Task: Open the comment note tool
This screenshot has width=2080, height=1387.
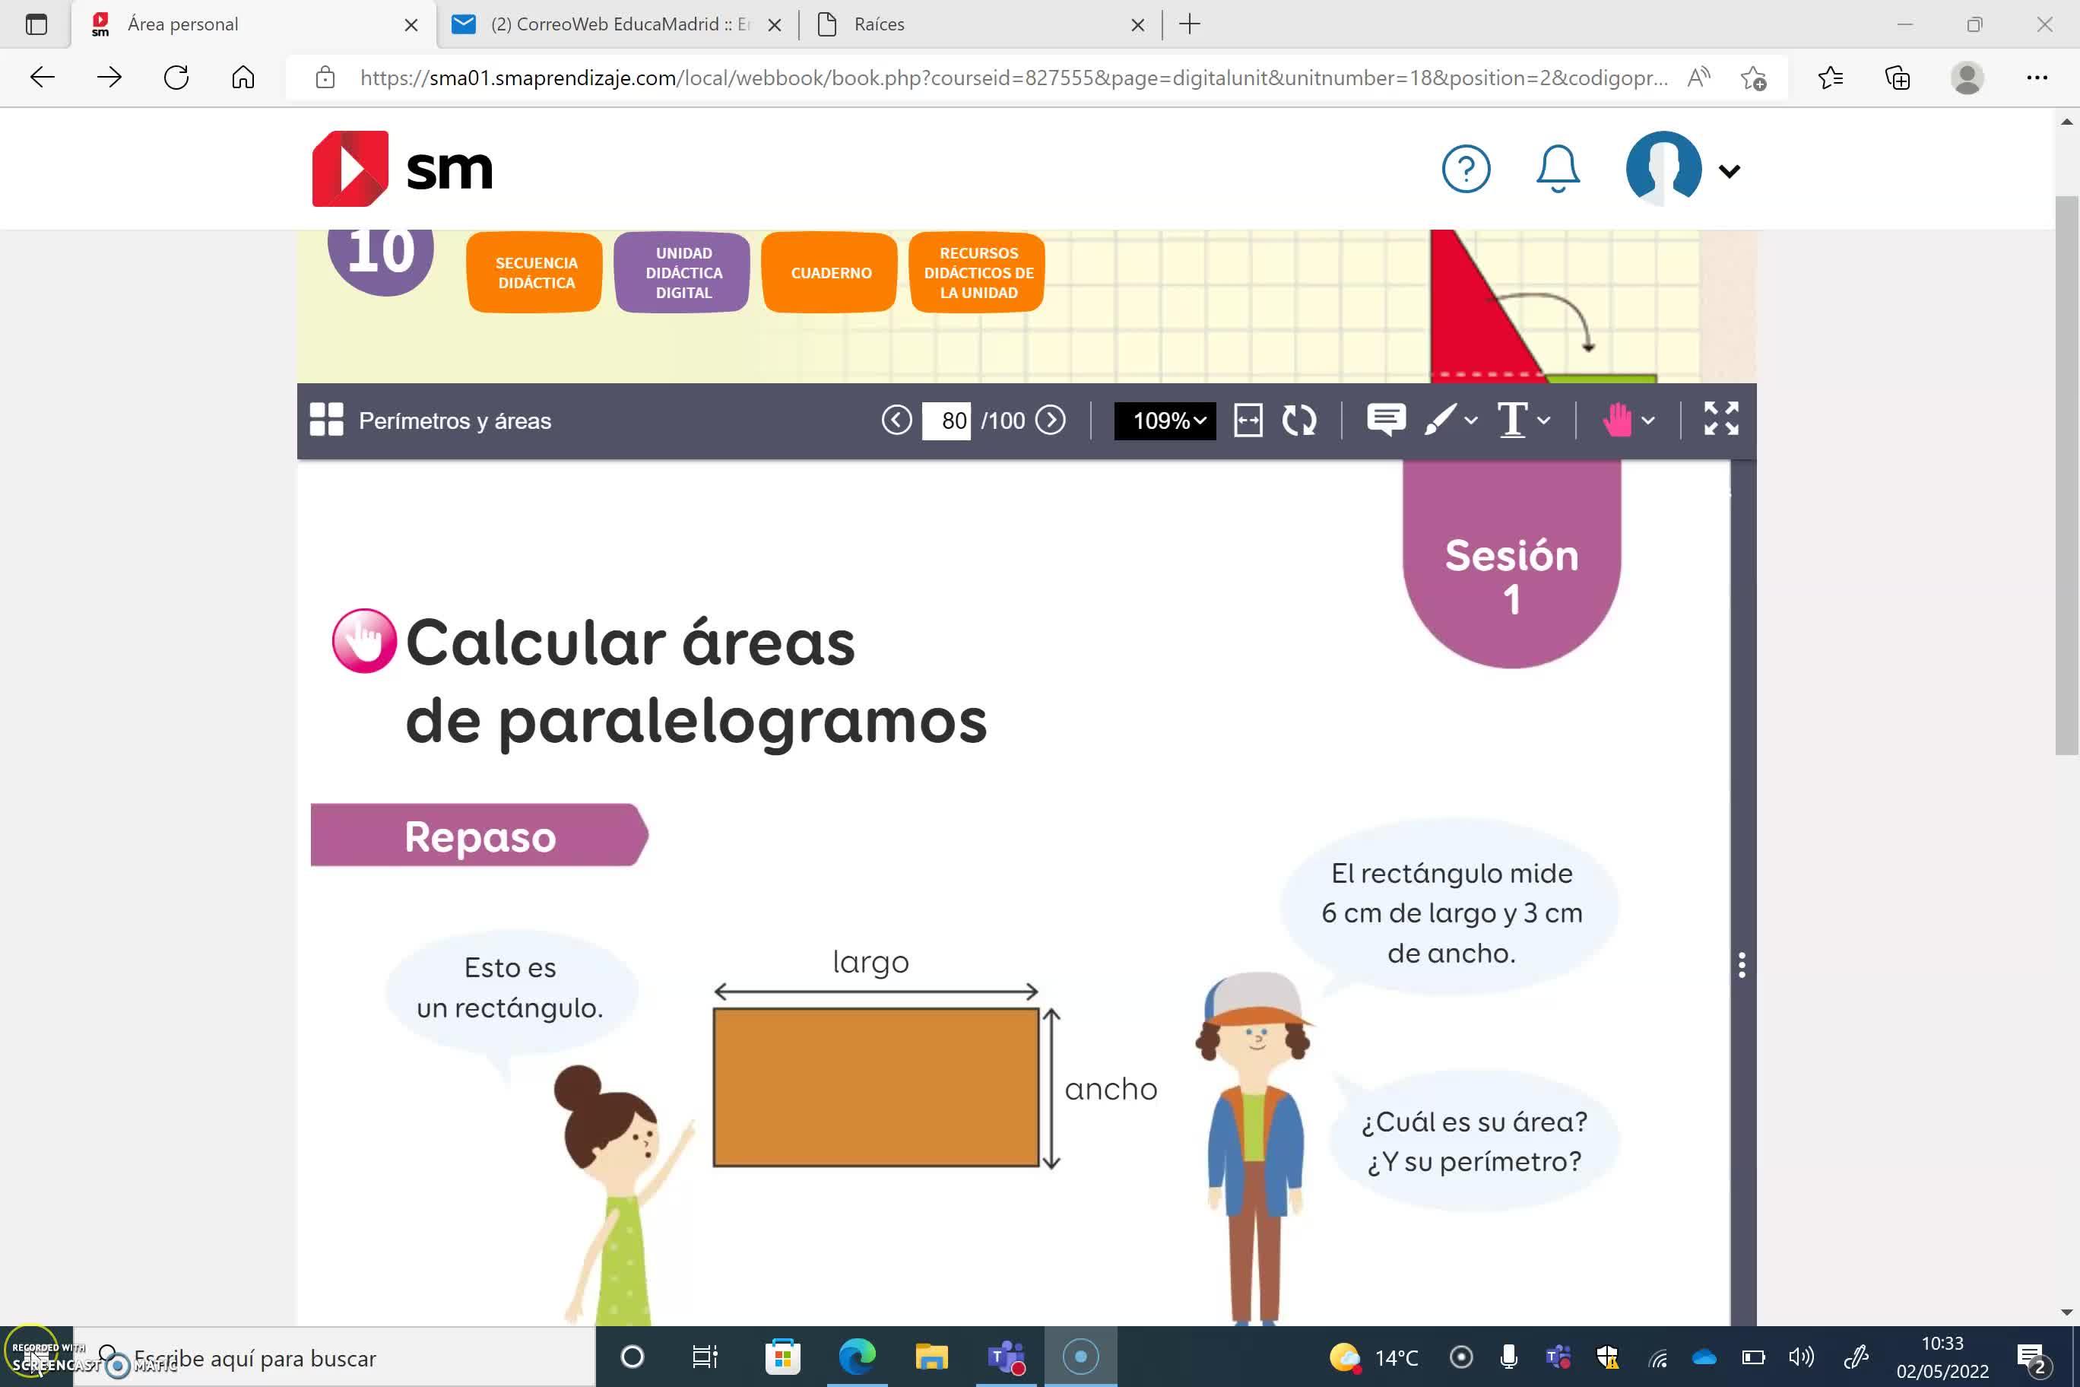Action: [1385, 421]
